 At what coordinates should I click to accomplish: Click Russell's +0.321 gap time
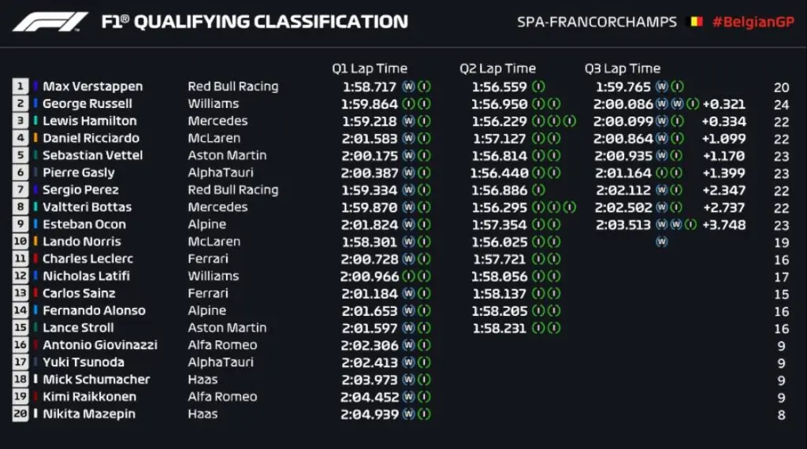coord(723,104)
